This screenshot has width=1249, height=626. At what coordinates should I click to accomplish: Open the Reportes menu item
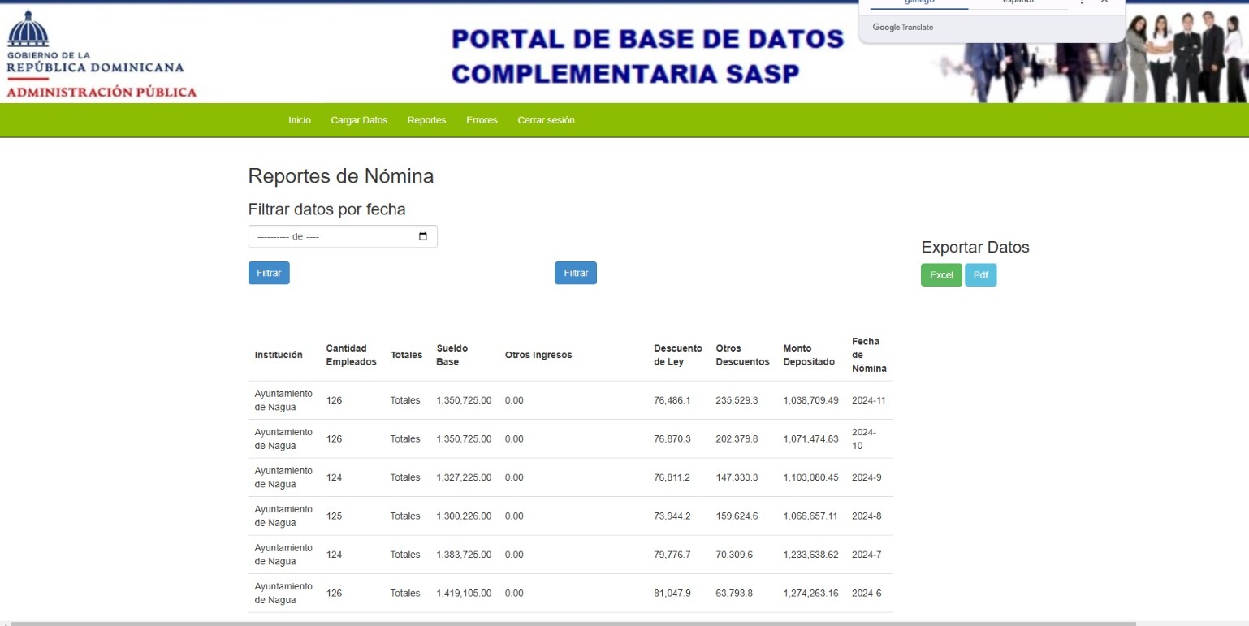click(426, 120)
